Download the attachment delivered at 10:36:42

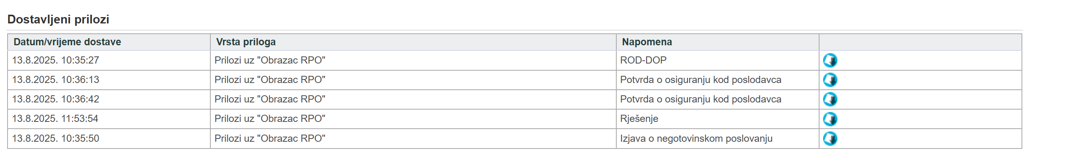tap(830, 100)
